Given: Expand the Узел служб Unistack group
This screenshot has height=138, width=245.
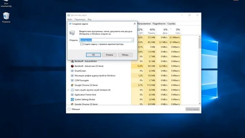Looking at the screenshot, I should (x=68, y=90).
